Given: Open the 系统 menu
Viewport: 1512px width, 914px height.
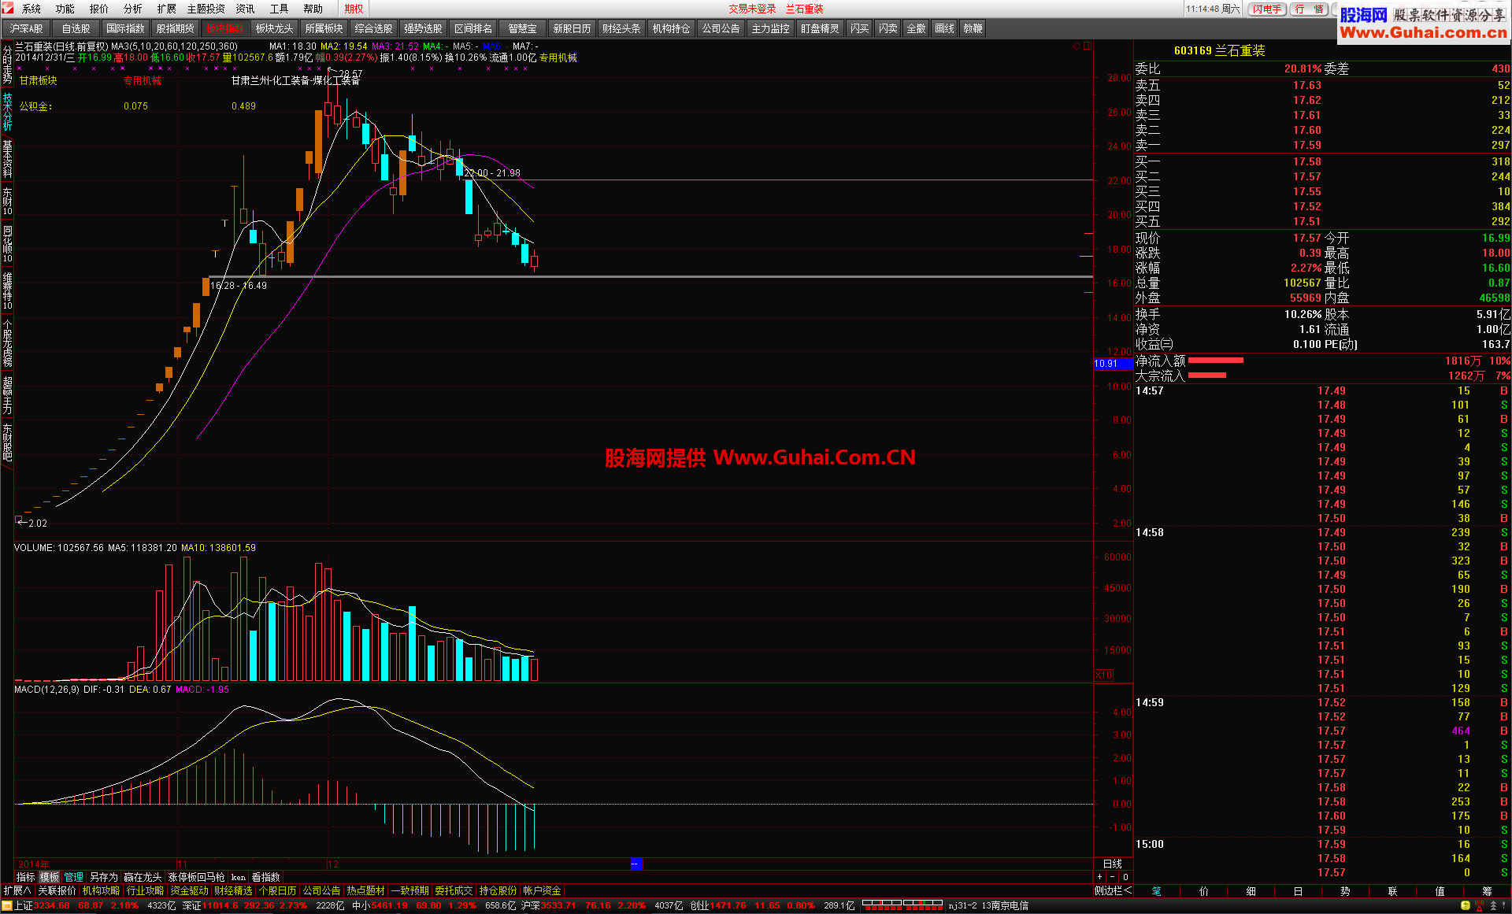Looking at the screenshot, I should [31, 9].
